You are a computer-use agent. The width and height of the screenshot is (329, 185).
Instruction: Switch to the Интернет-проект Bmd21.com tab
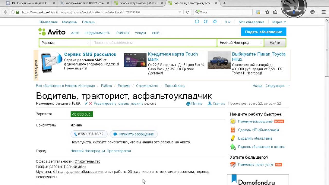(84, 3)
